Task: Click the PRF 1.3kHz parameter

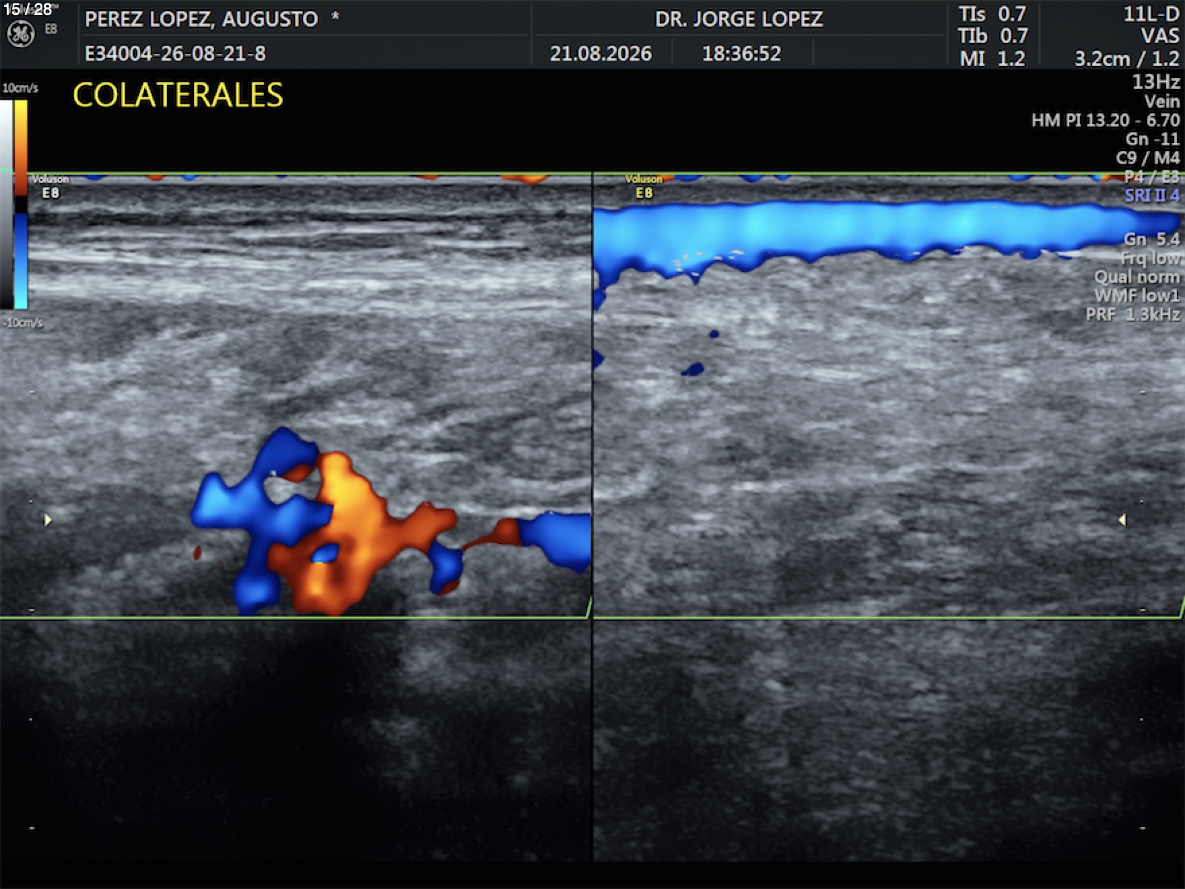Action: coord(1132,315)
